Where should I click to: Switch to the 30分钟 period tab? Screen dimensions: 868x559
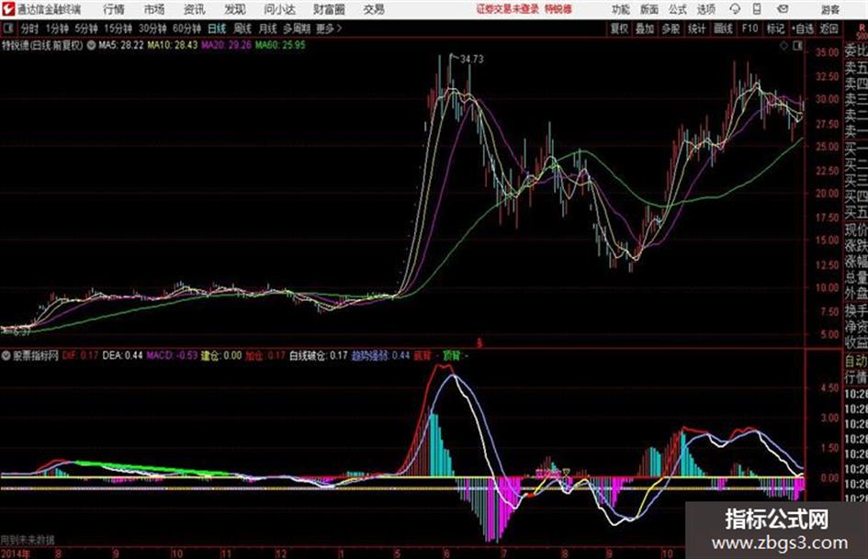tap(152, 28)
